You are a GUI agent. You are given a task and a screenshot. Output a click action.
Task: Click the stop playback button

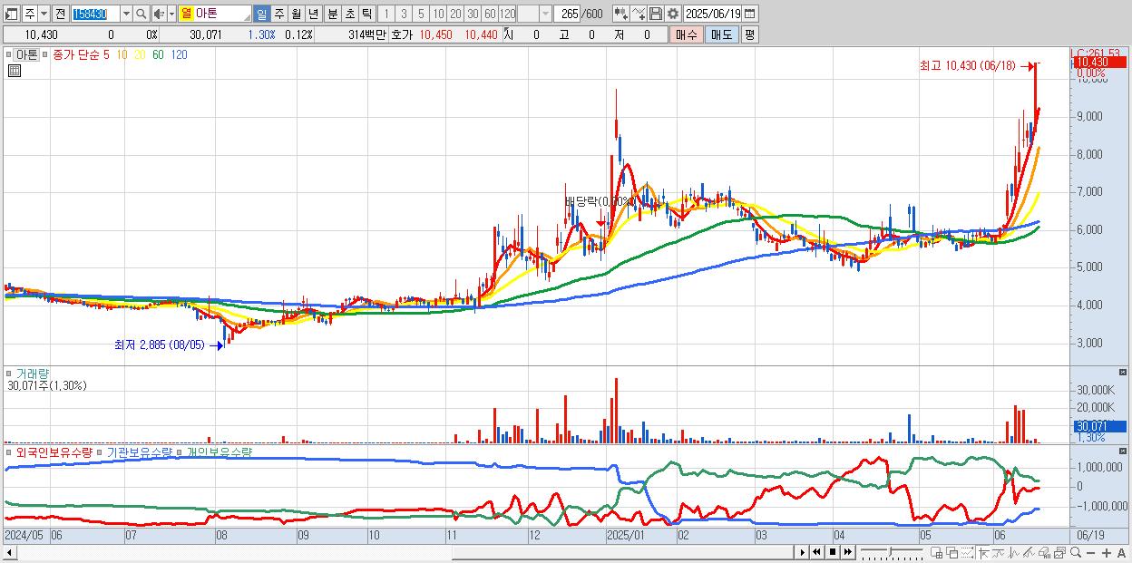click(833, 552)
